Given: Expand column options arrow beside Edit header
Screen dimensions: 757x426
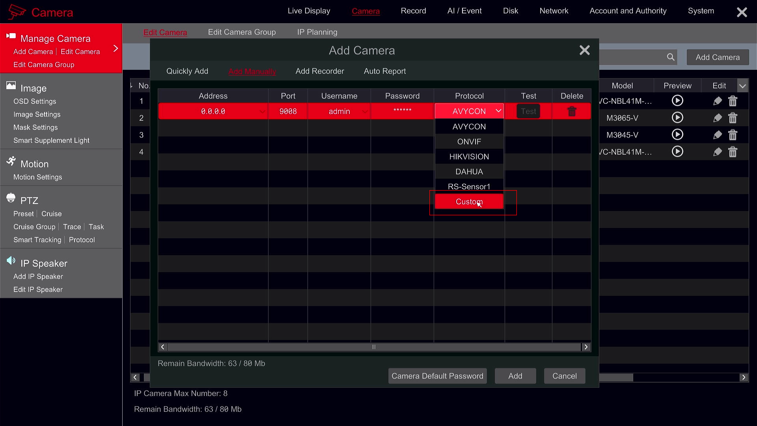Looking at the screenshot, I should click(742, 86).
